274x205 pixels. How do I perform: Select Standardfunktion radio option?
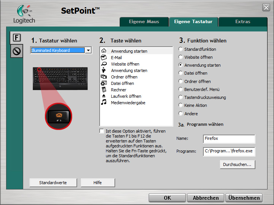click(x=181, y=49)
